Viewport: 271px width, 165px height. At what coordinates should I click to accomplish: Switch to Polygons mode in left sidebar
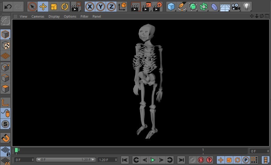5,89
